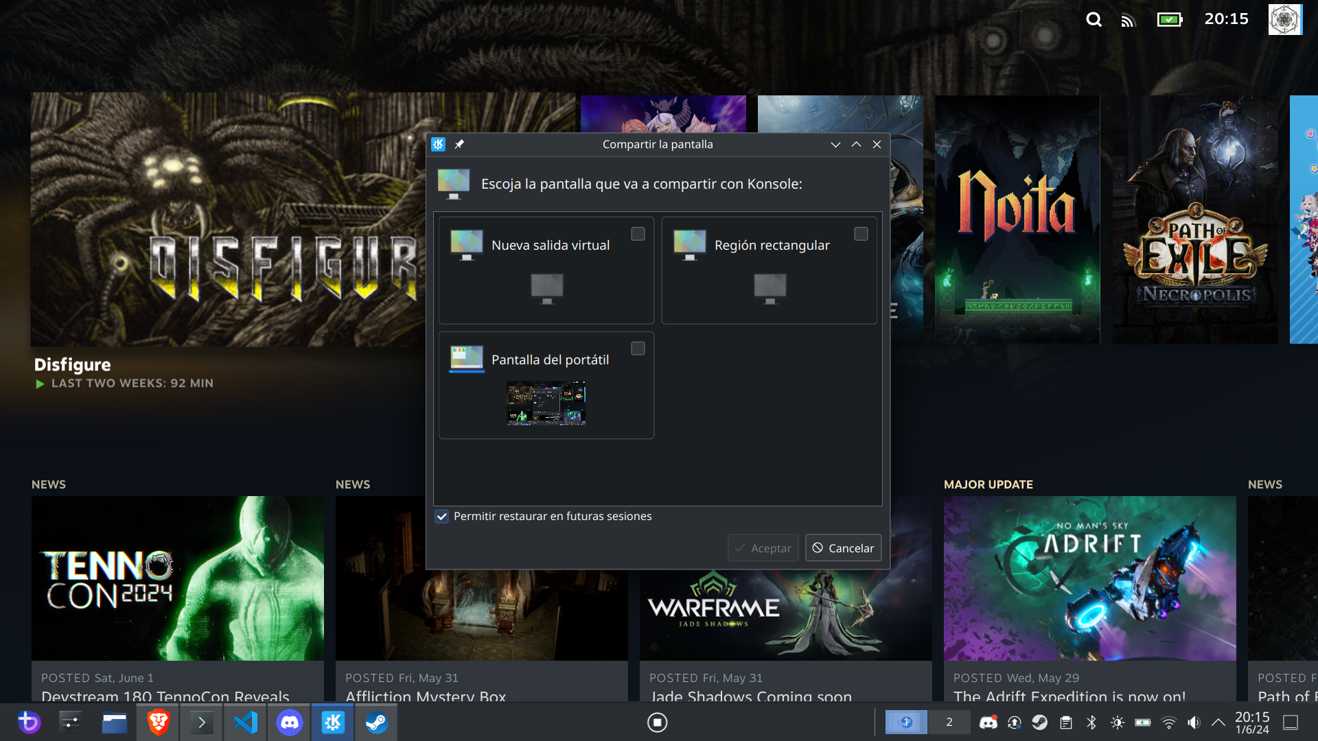This screenshot has height=741, width=1318.
Task: Open volume control in system tray
Action: (x=1194, y=722)
